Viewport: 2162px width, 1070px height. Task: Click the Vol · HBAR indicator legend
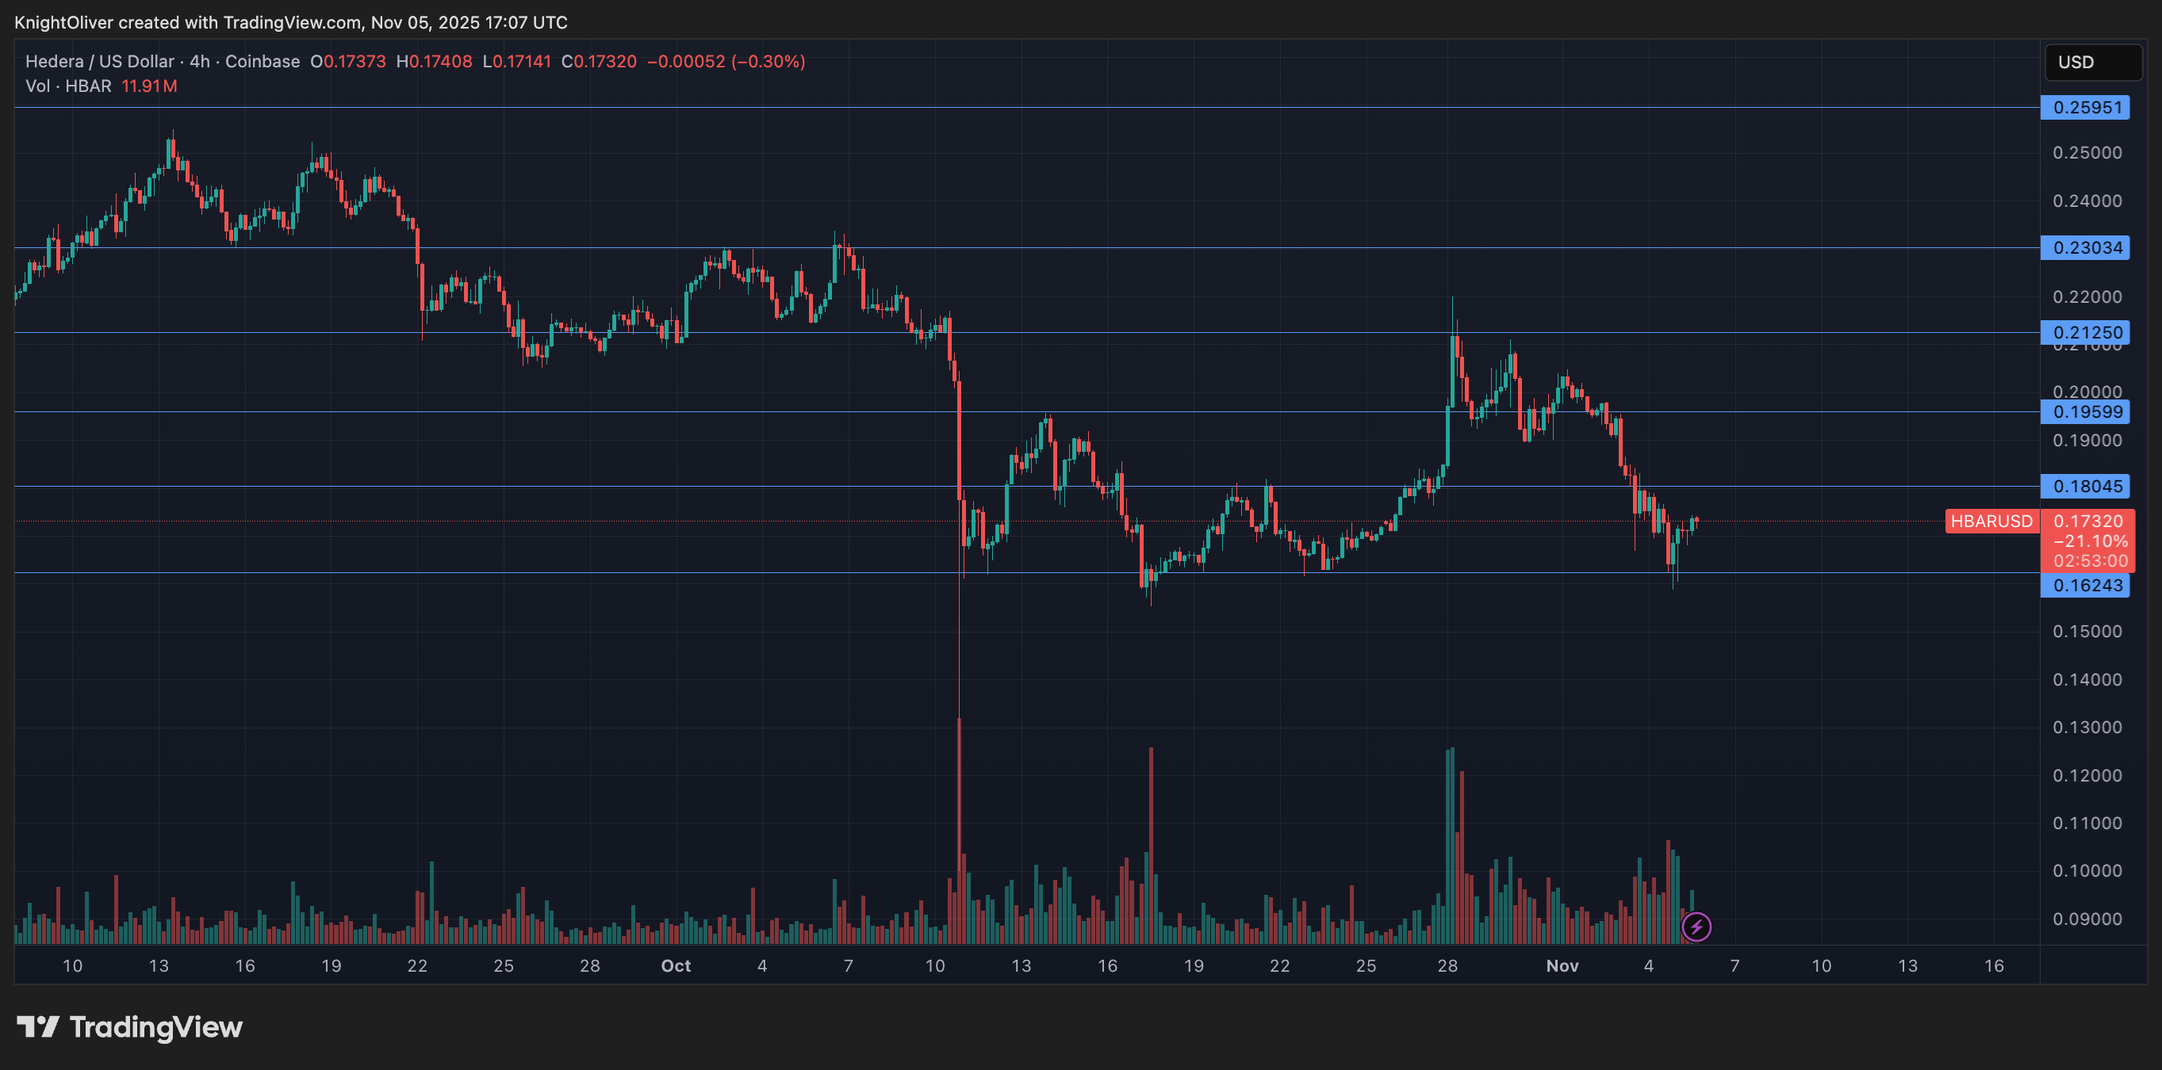click(68, 86)
